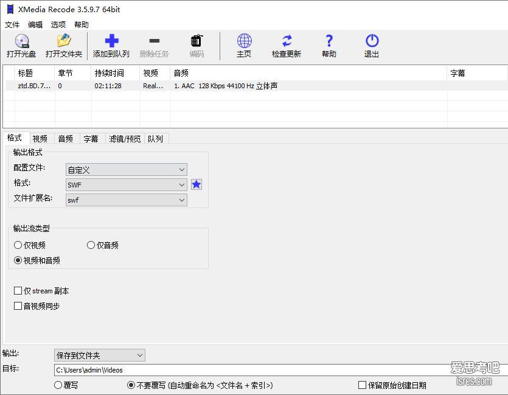Open the Format (格式) dropdown showing SWF
The height and width of the screenshot is (395, 508).
[127, 184]
